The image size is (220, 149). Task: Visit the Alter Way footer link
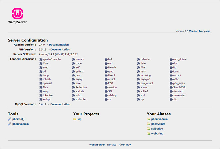125,145
